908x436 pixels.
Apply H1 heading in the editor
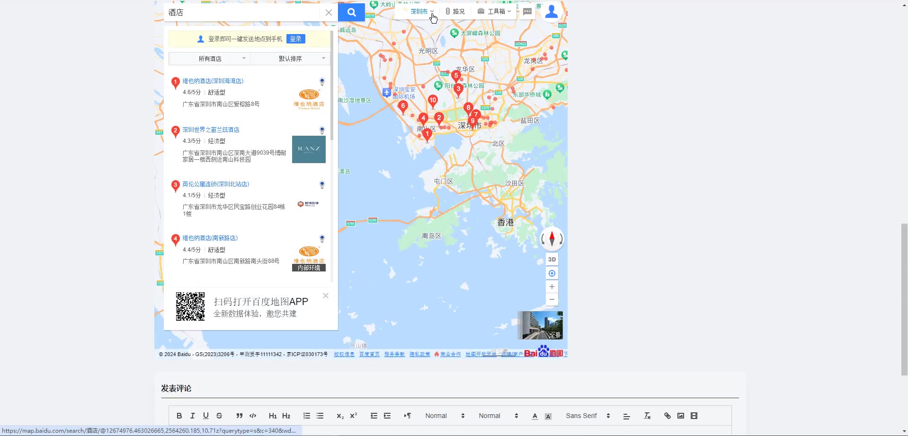tap(273, 416)
